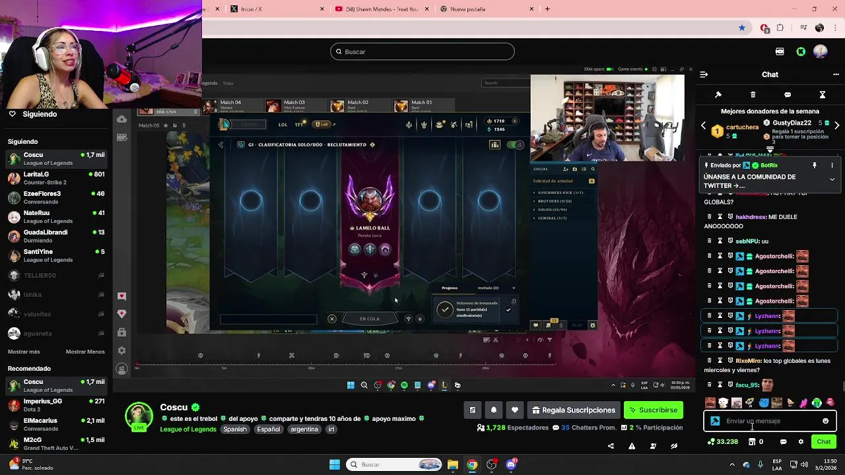Report the stream with warning triangle icon
The image size is (845, 475).
pyautogui.click(x=632, y=447)
